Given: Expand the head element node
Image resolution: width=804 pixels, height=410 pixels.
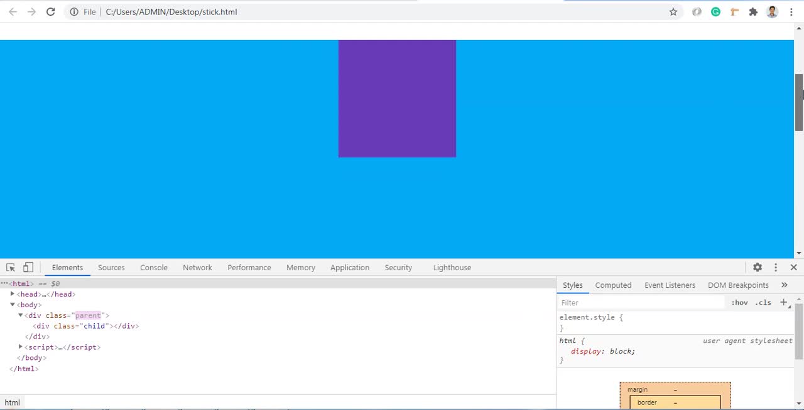Looking at the screenshot, I should pos(13,293).
